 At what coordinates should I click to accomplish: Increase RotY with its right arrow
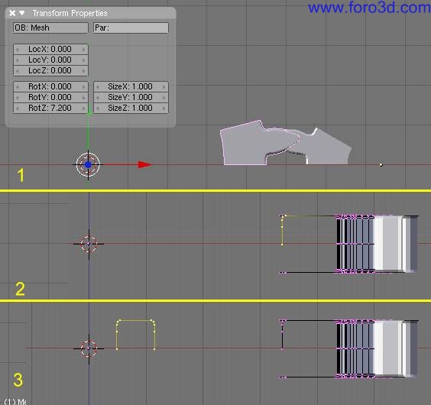(83, 97)
